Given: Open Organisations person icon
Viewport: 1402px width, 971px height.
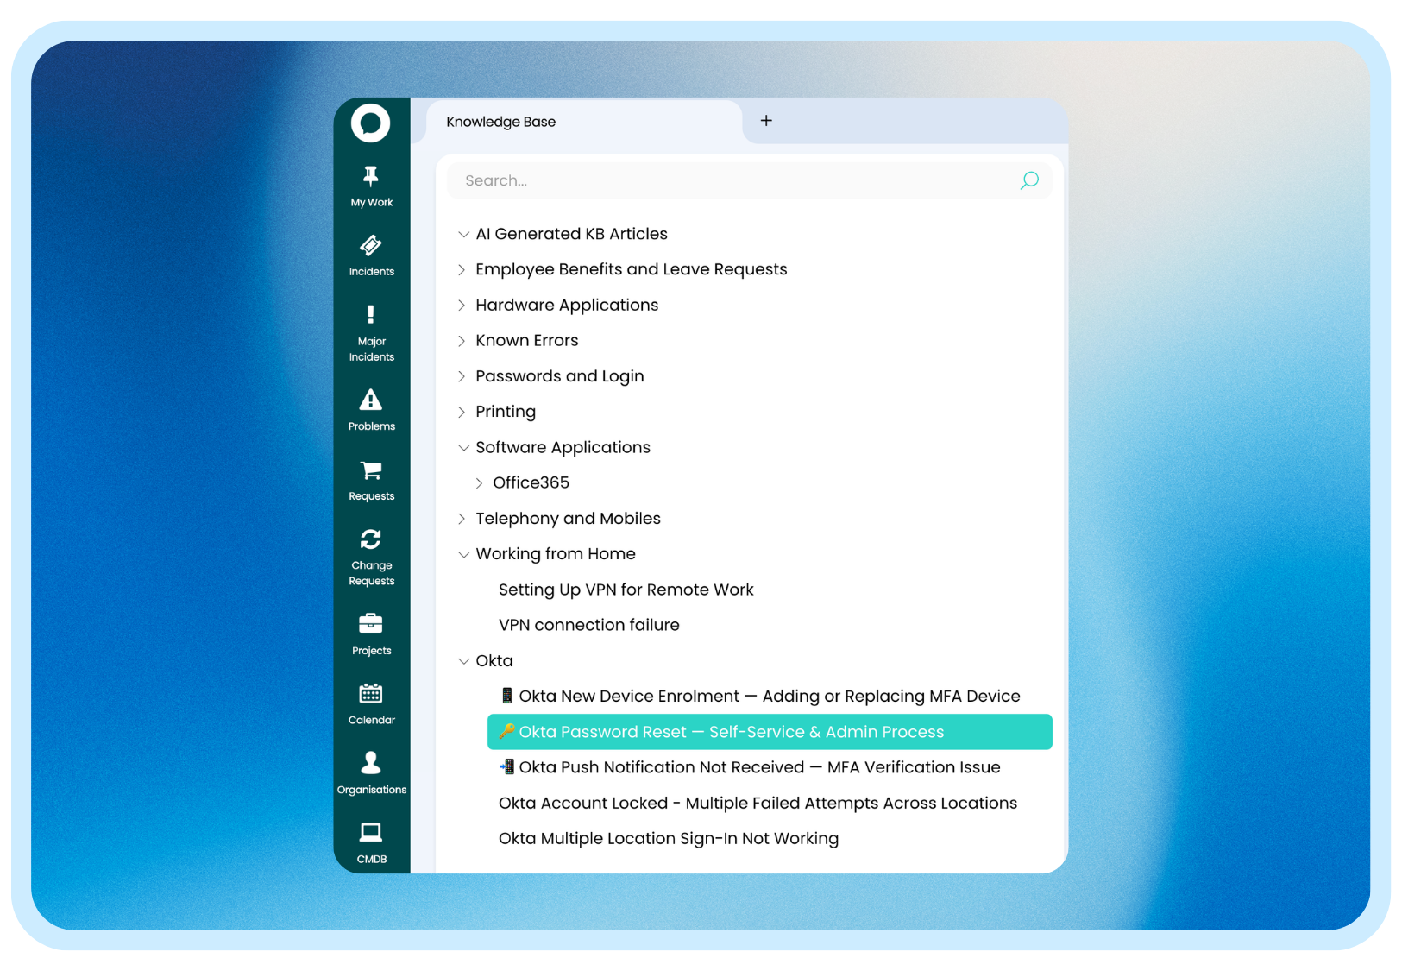Looking at the screenshot, I should [371, 763].
